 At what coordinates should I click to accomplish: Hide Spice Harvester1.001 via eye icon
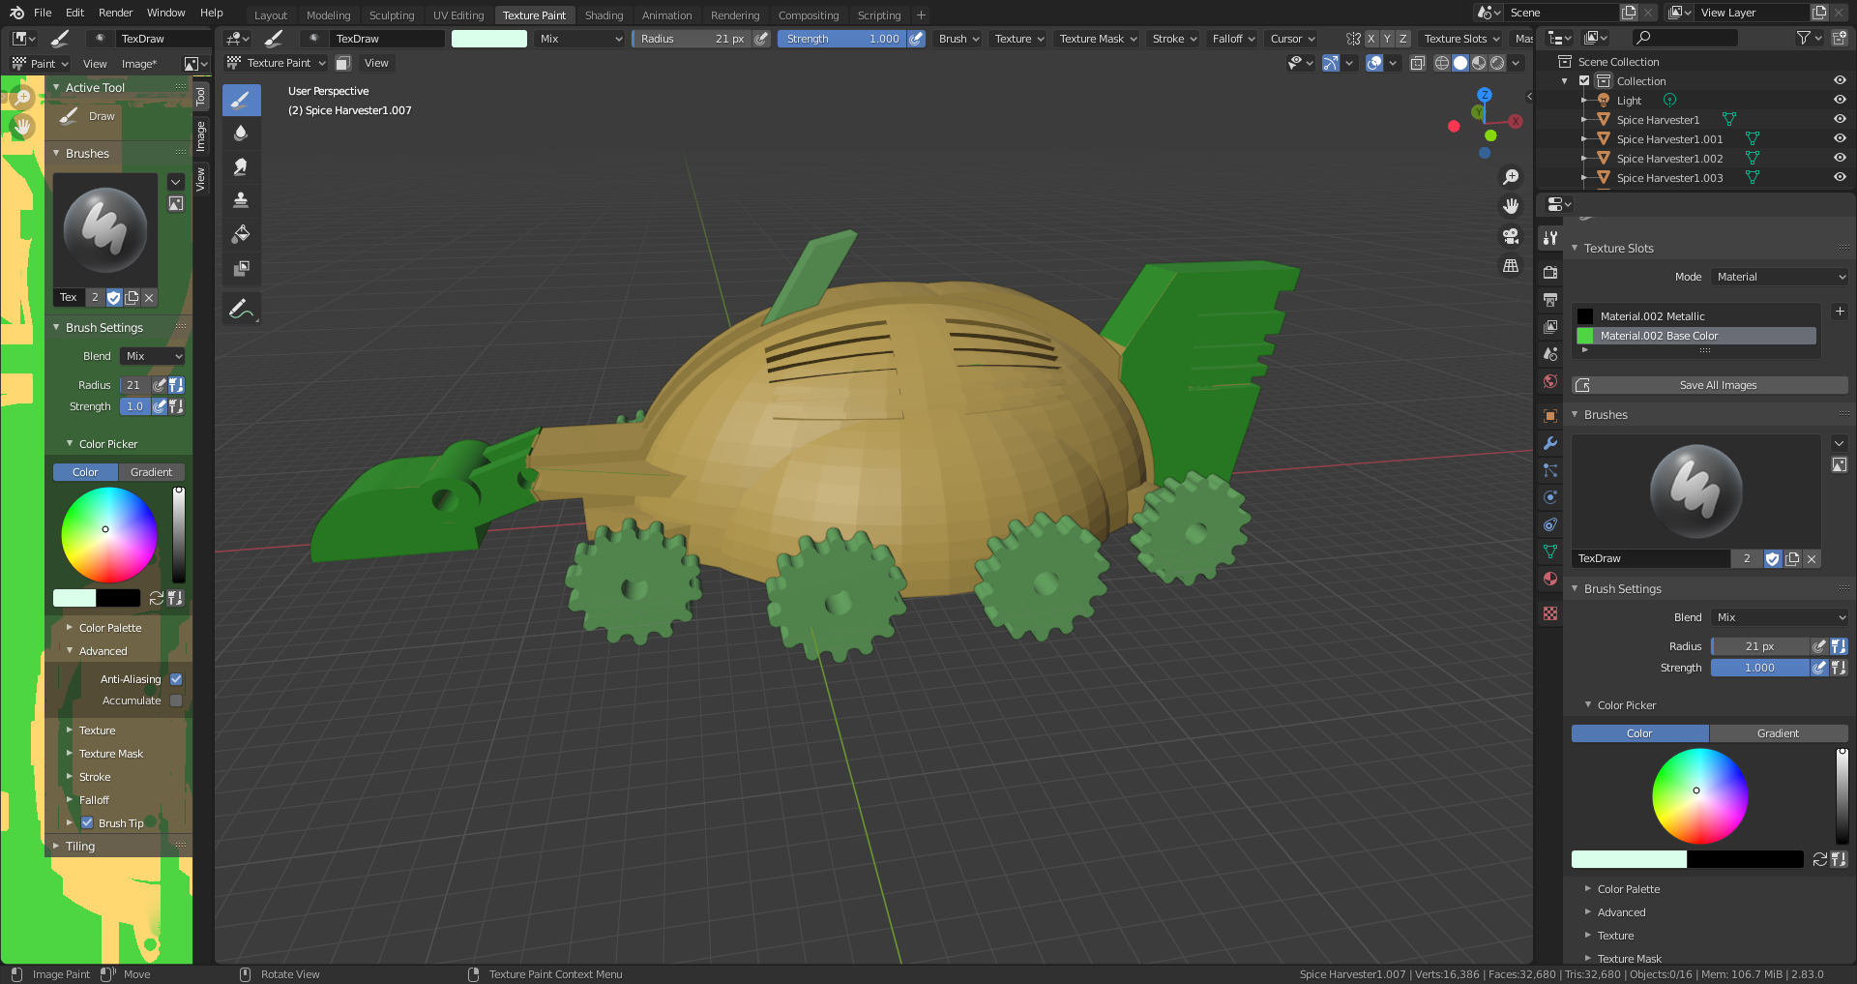point(1840,139)
